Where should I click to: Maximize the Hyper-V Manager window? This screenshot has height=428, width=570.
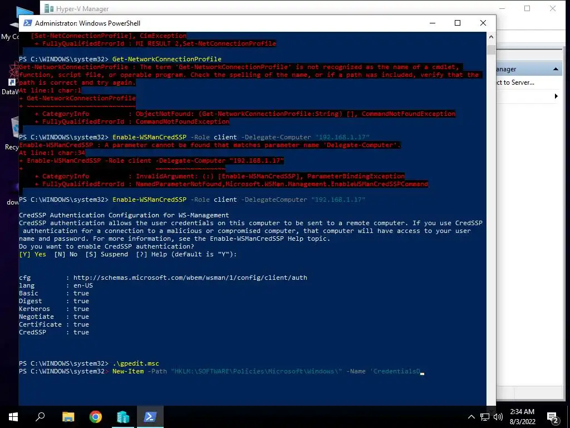tap(527, 8)
